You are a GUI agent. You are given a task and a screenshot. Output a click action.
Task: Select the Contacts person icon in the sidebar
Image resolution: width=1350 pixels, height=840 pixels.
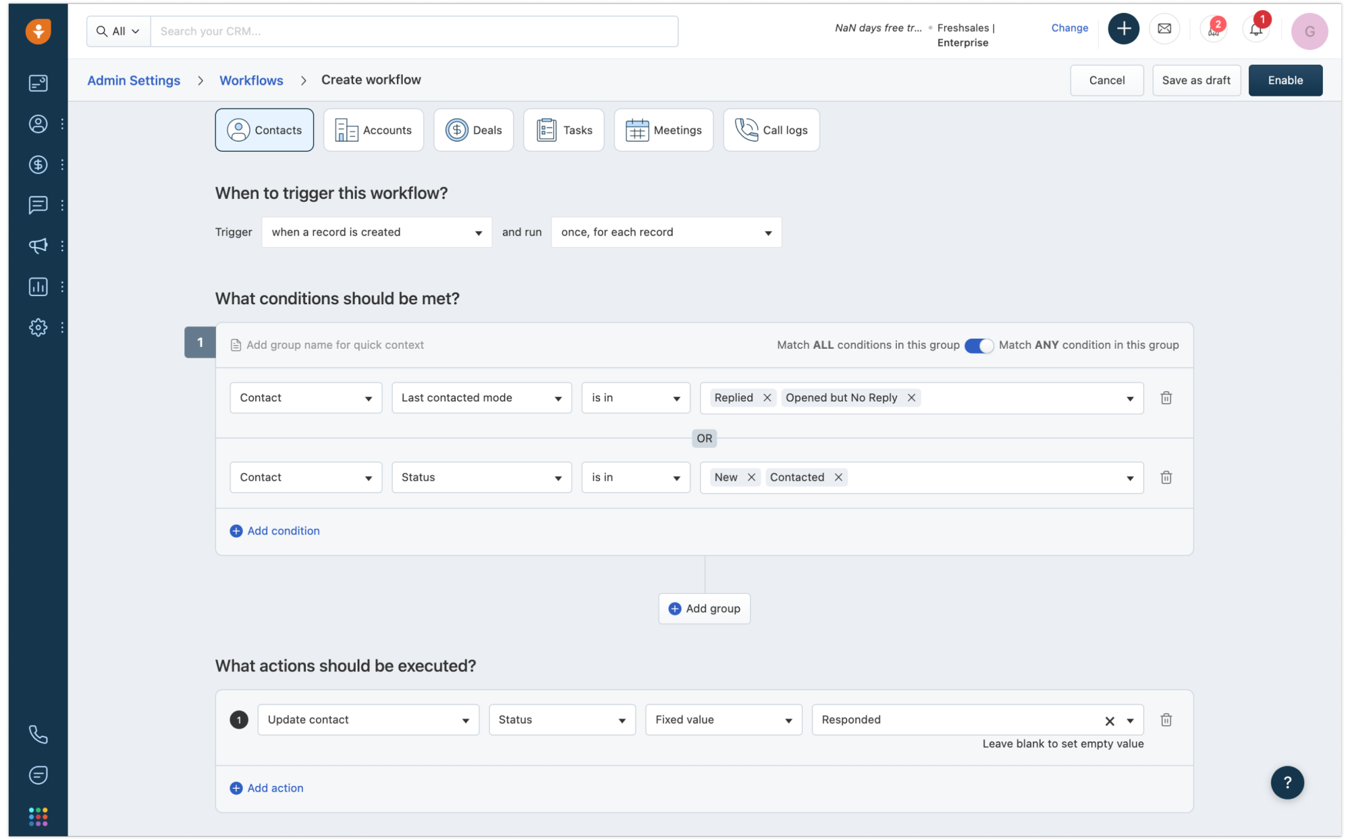38,124
